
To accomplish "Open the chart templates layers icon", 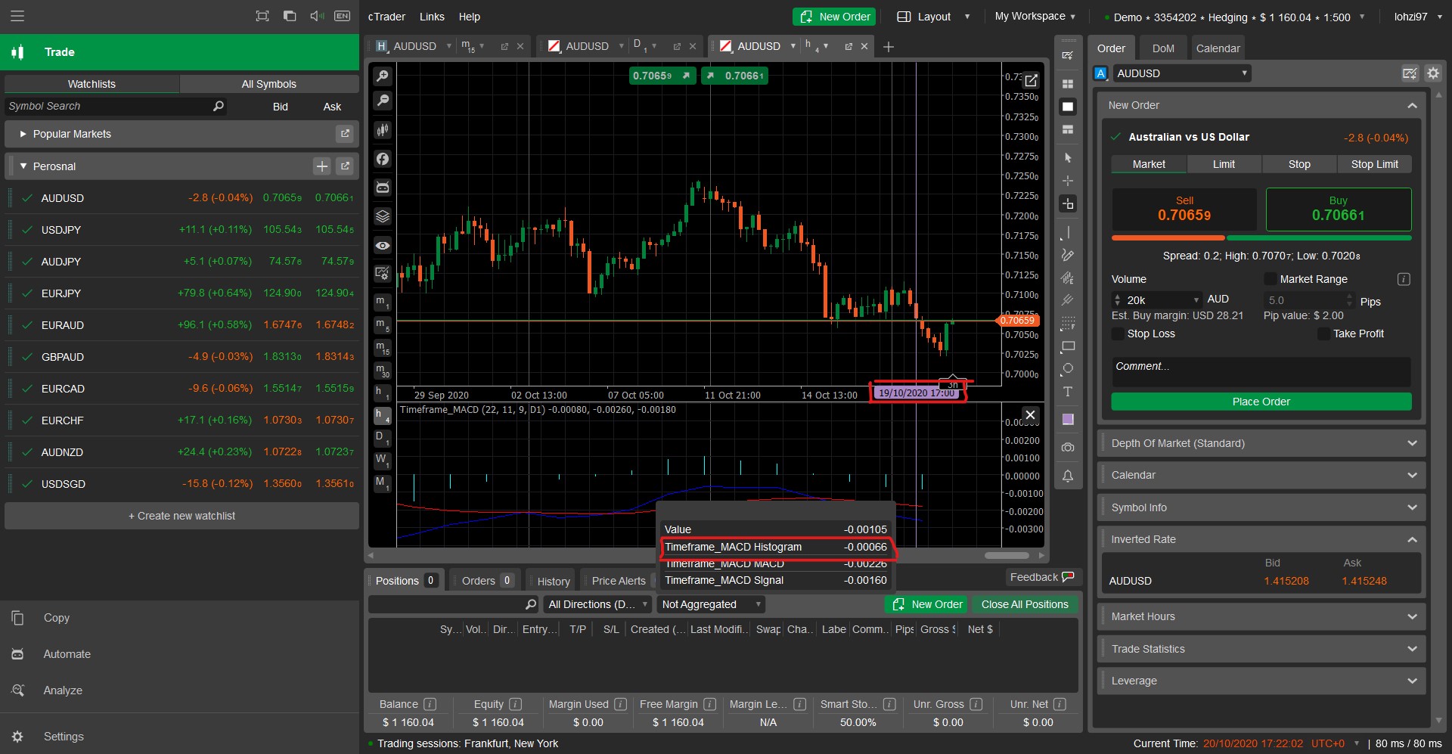I will (383, 216).
